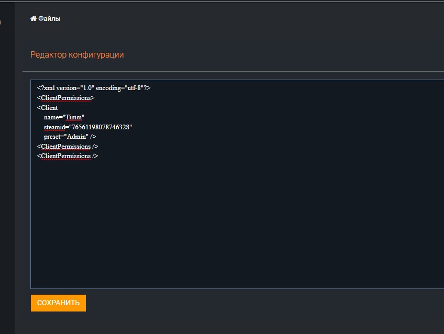Viewport: 444px width, 334px height.
Task: Place cursor on the <Client tag line
Action: point(48,108)
